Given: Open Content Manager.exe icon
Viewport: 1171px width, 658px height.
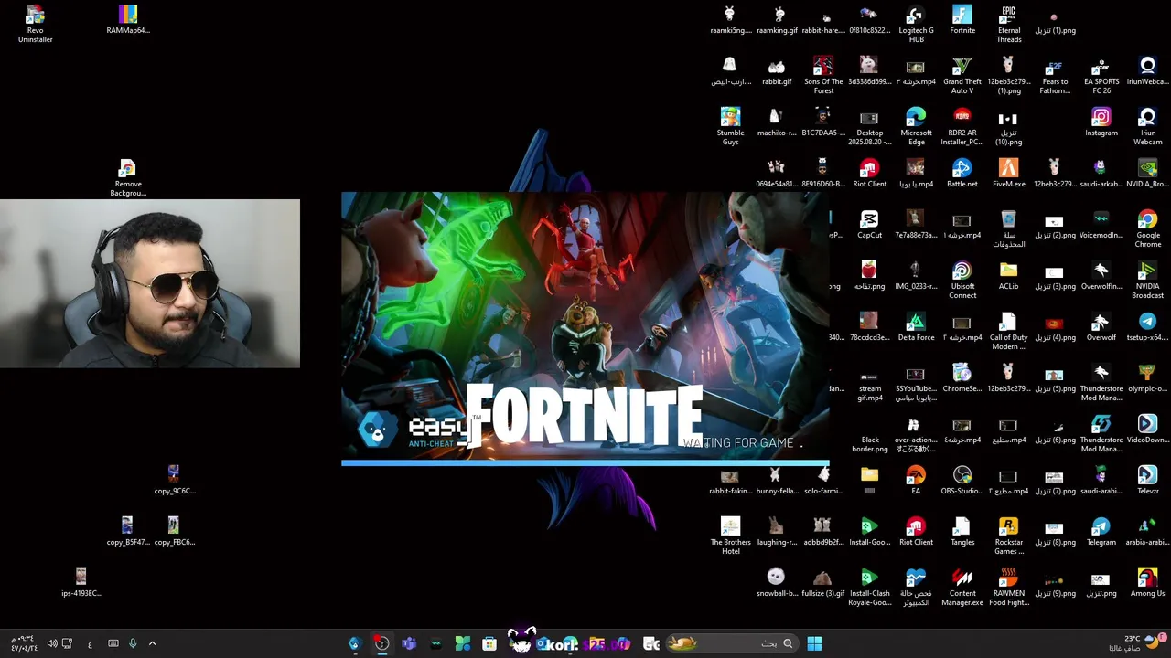Looking at the screenshot, I should click(962, 588).
